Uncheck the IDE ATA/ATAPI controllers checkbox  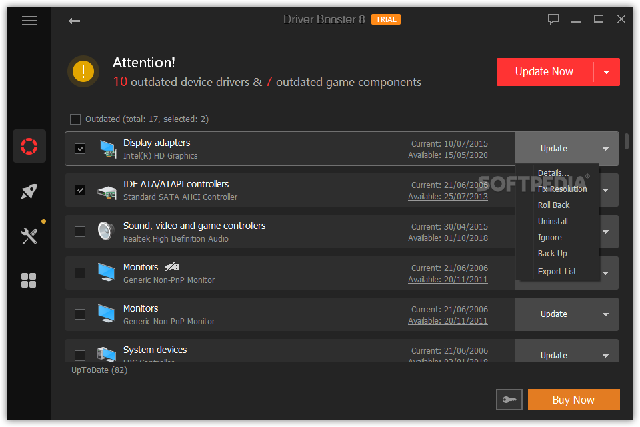point(80,190)
